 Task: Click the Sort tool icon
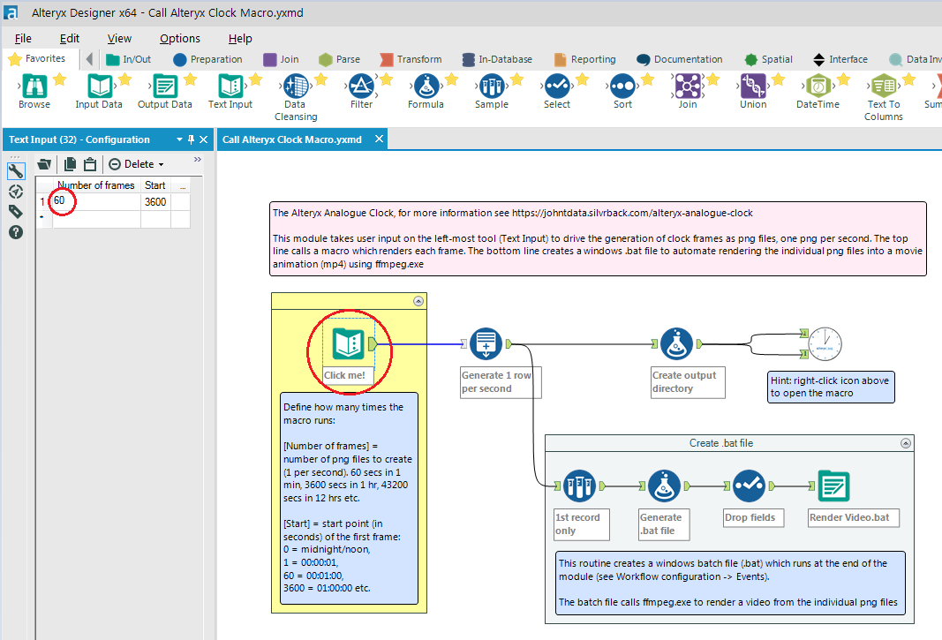(x=622, y=86)
